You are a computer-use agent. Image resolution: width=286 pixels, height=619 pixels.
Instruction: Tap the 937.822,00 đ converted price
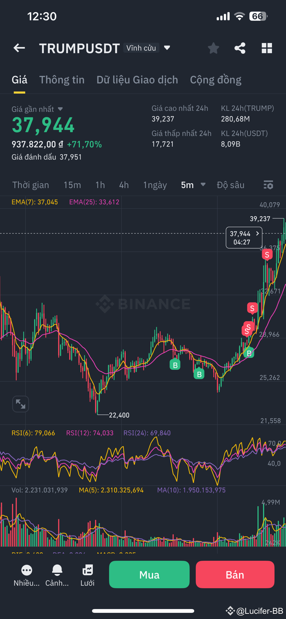pos(37,144)
